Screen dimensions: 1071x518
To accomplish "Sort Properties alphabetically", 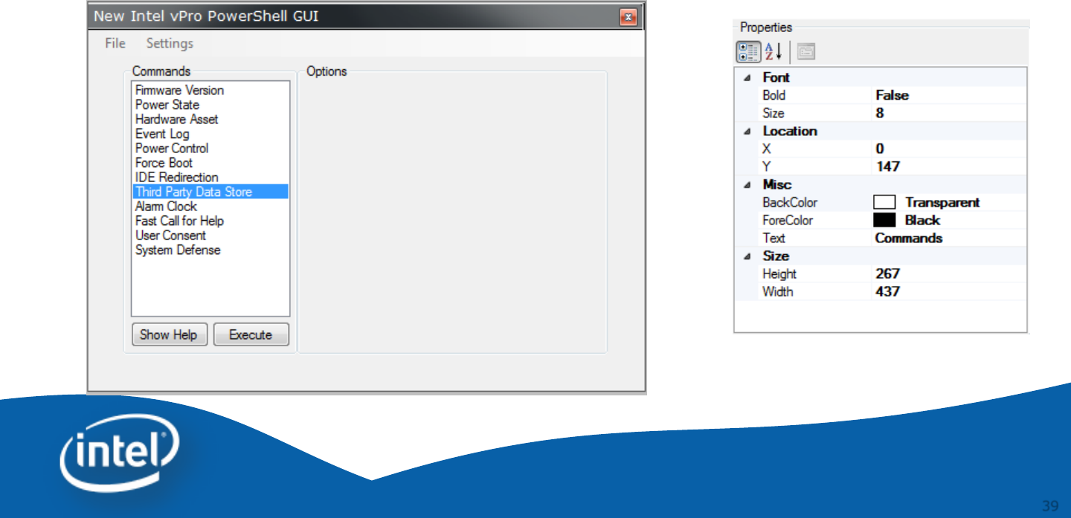I will (773, 51).
